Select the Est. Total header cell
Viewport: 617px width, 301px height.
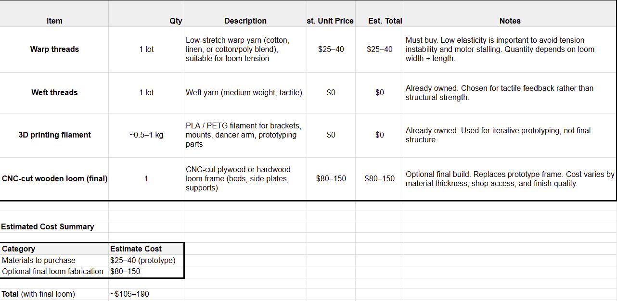pyautogui.click(x=380, y=21)
